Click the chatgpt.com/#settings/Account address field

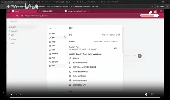coord(36,16)
